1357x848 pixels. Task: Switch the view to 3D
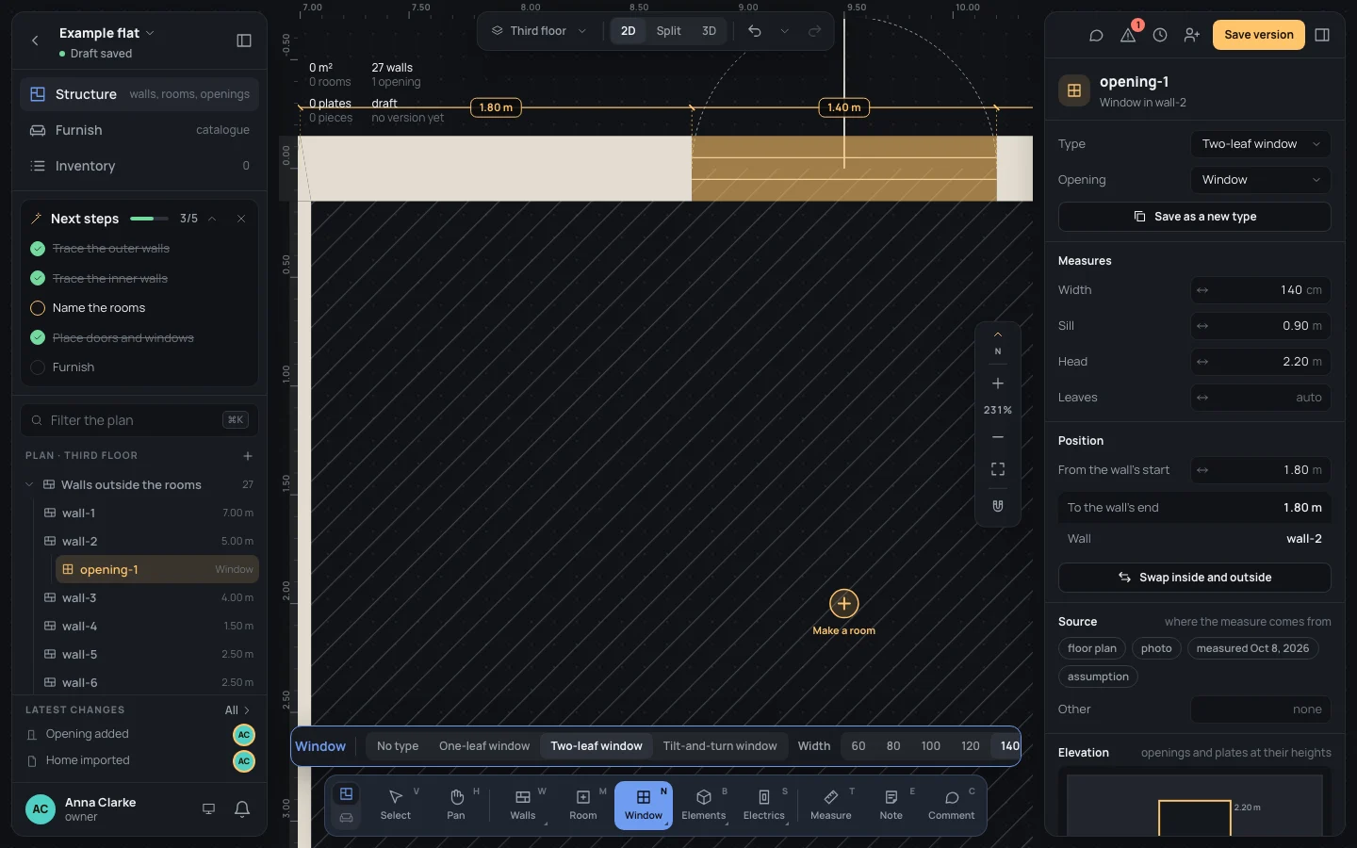709,31
